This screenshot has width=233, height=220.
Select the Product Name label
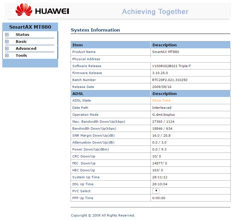point(84,52)
